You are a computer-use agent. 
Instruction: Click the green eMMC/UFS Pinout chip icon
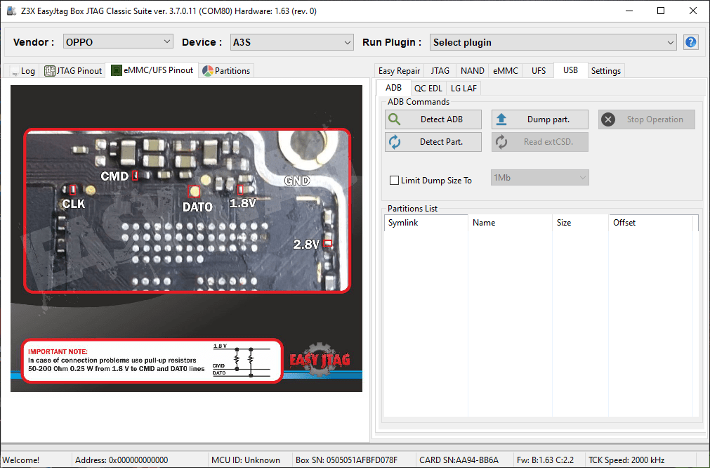point(117,70)
